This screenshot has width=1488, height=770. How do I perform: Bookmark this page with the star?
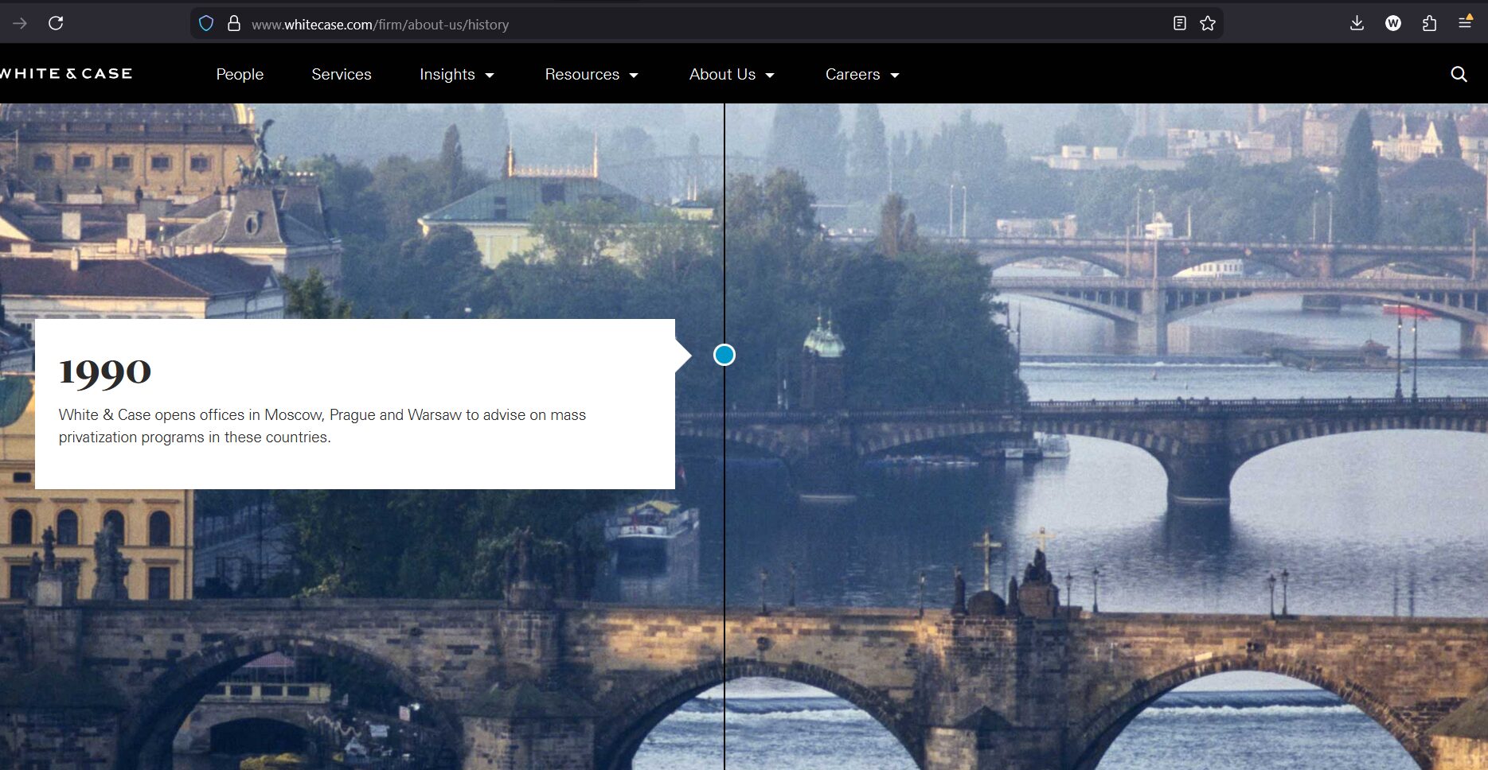pyautogui.click(x=1208, y=24)
